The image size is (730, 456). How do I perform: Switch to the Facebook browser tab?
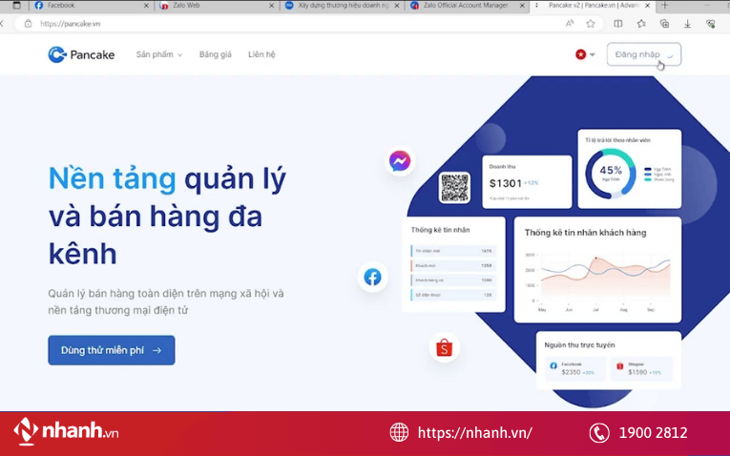pyautogui.click(x=91, y=6)
